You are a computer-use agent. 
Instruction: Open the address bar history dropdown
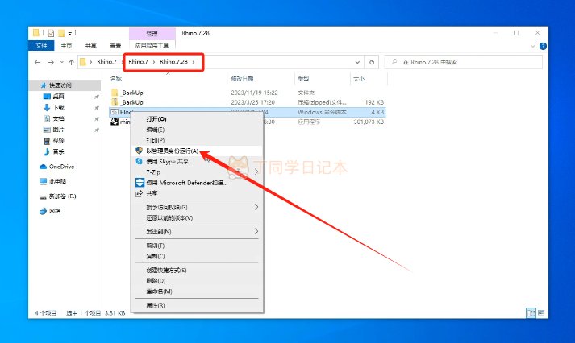tap(357, 62)
